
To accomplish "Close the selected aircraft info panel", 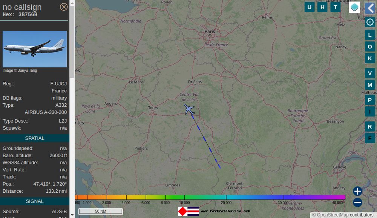I will click(x=64, y=7).
